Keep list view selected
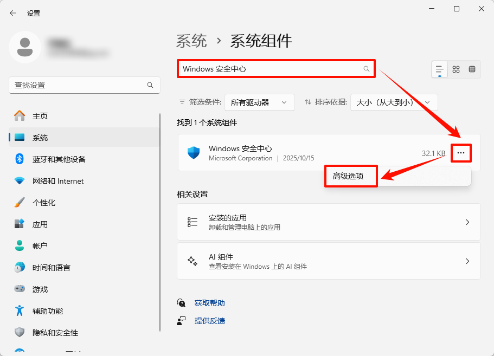Image resolution: width=494 pixels, height=356 pixels. pos(440,69)
